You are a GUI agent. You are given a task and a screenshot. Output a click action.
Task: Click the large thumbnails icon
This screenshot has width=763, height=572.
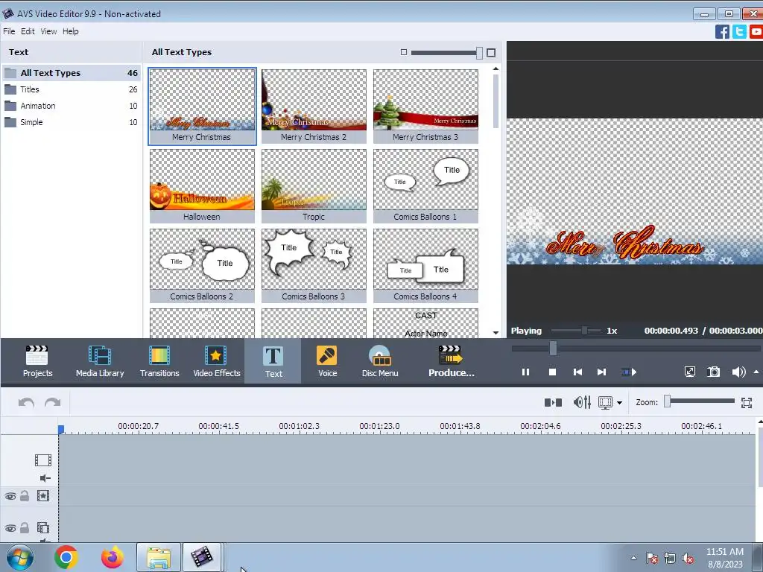[x=491, y=53]
